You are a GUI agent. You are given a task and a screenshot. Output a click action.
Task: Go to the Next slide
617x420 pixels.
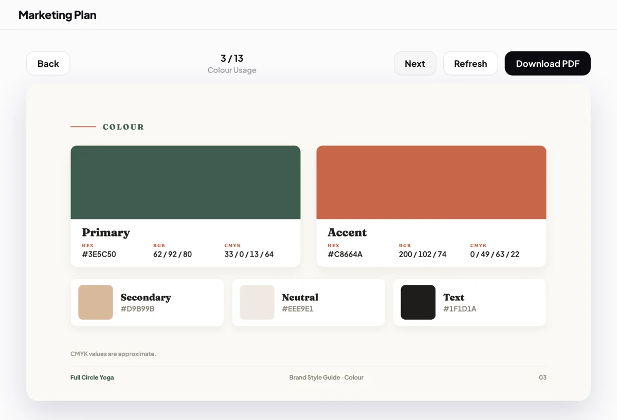tap(415, 64)
